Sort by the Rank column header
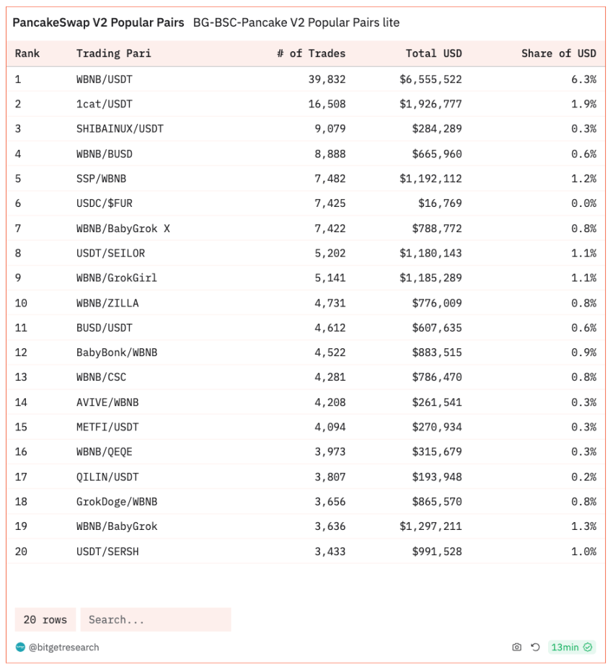The width and height of the screenshot is (613, 672). tap(27, 53)
